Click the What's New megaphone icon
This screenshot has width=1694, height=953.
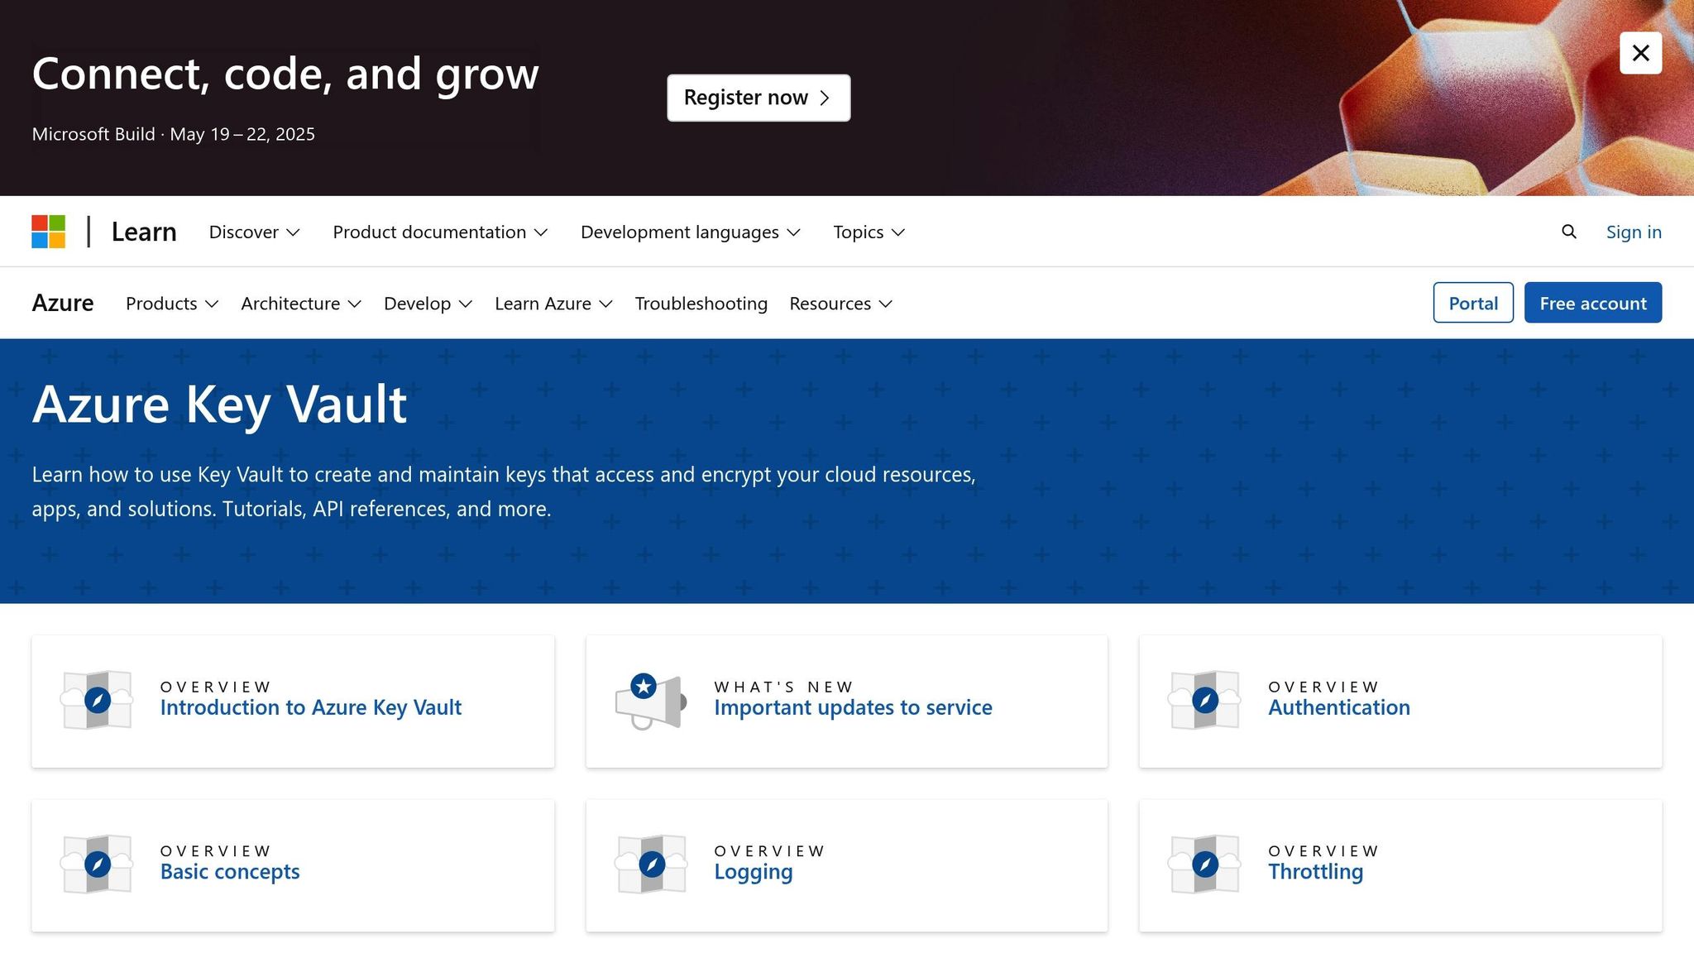pos(651,702)
